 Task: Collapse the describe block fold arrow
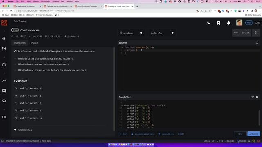[123, 105]
